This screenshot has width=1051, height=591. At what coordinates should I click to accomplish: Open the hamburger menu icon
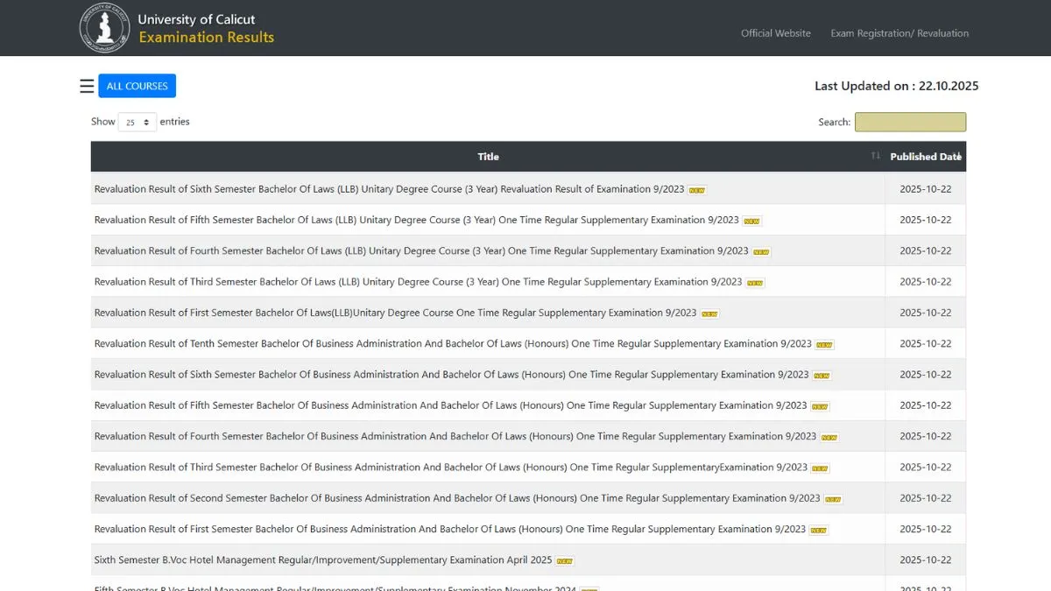(x=87, y=86)
